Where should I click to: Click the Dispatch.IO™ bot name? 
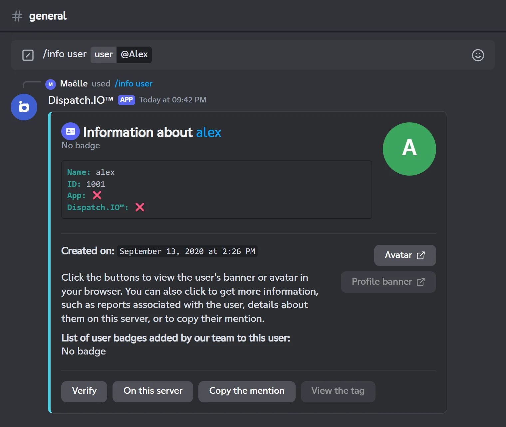81,100
